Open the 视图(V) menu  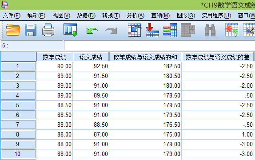61,16
